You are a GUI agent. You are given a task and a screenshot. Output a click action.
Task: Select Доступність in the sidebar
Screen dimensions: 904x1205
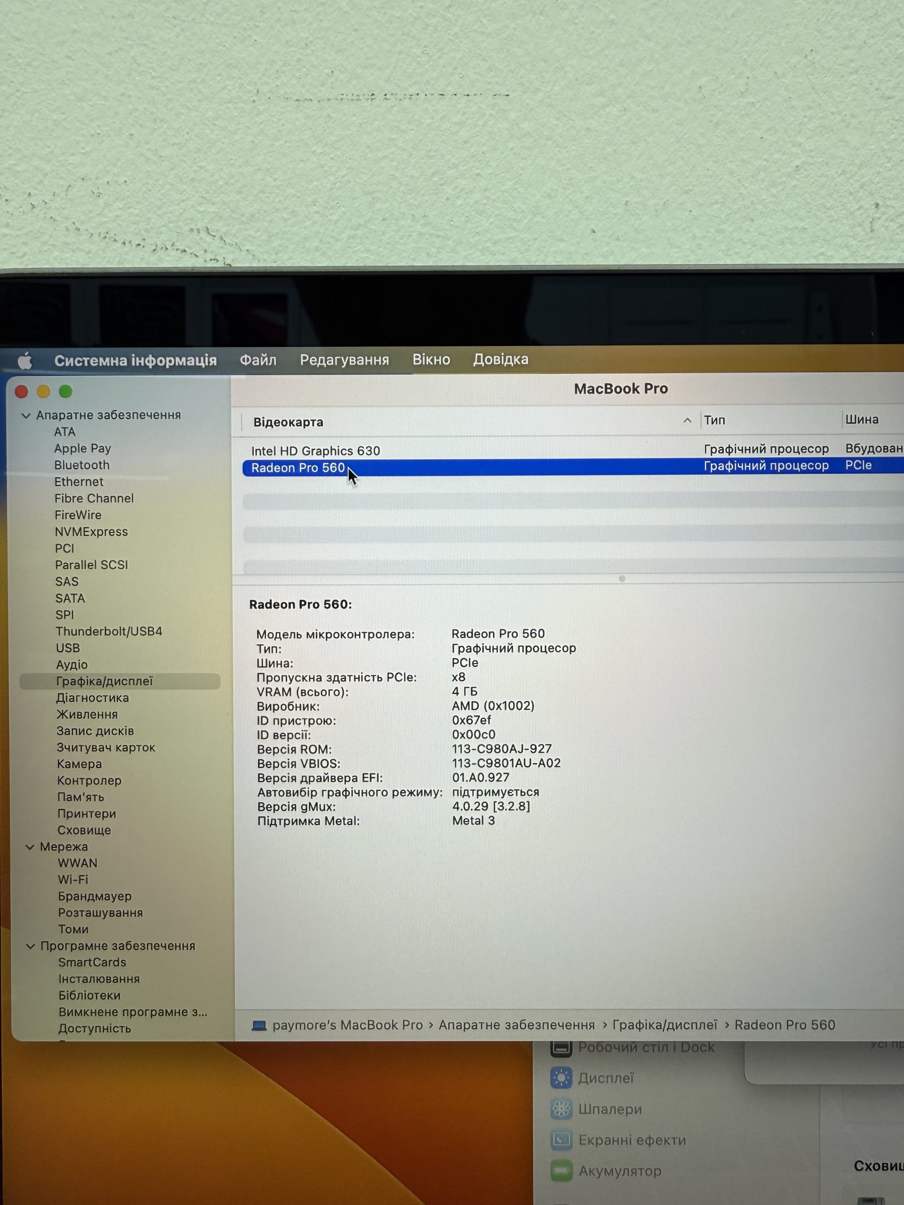pos(95,1029)
